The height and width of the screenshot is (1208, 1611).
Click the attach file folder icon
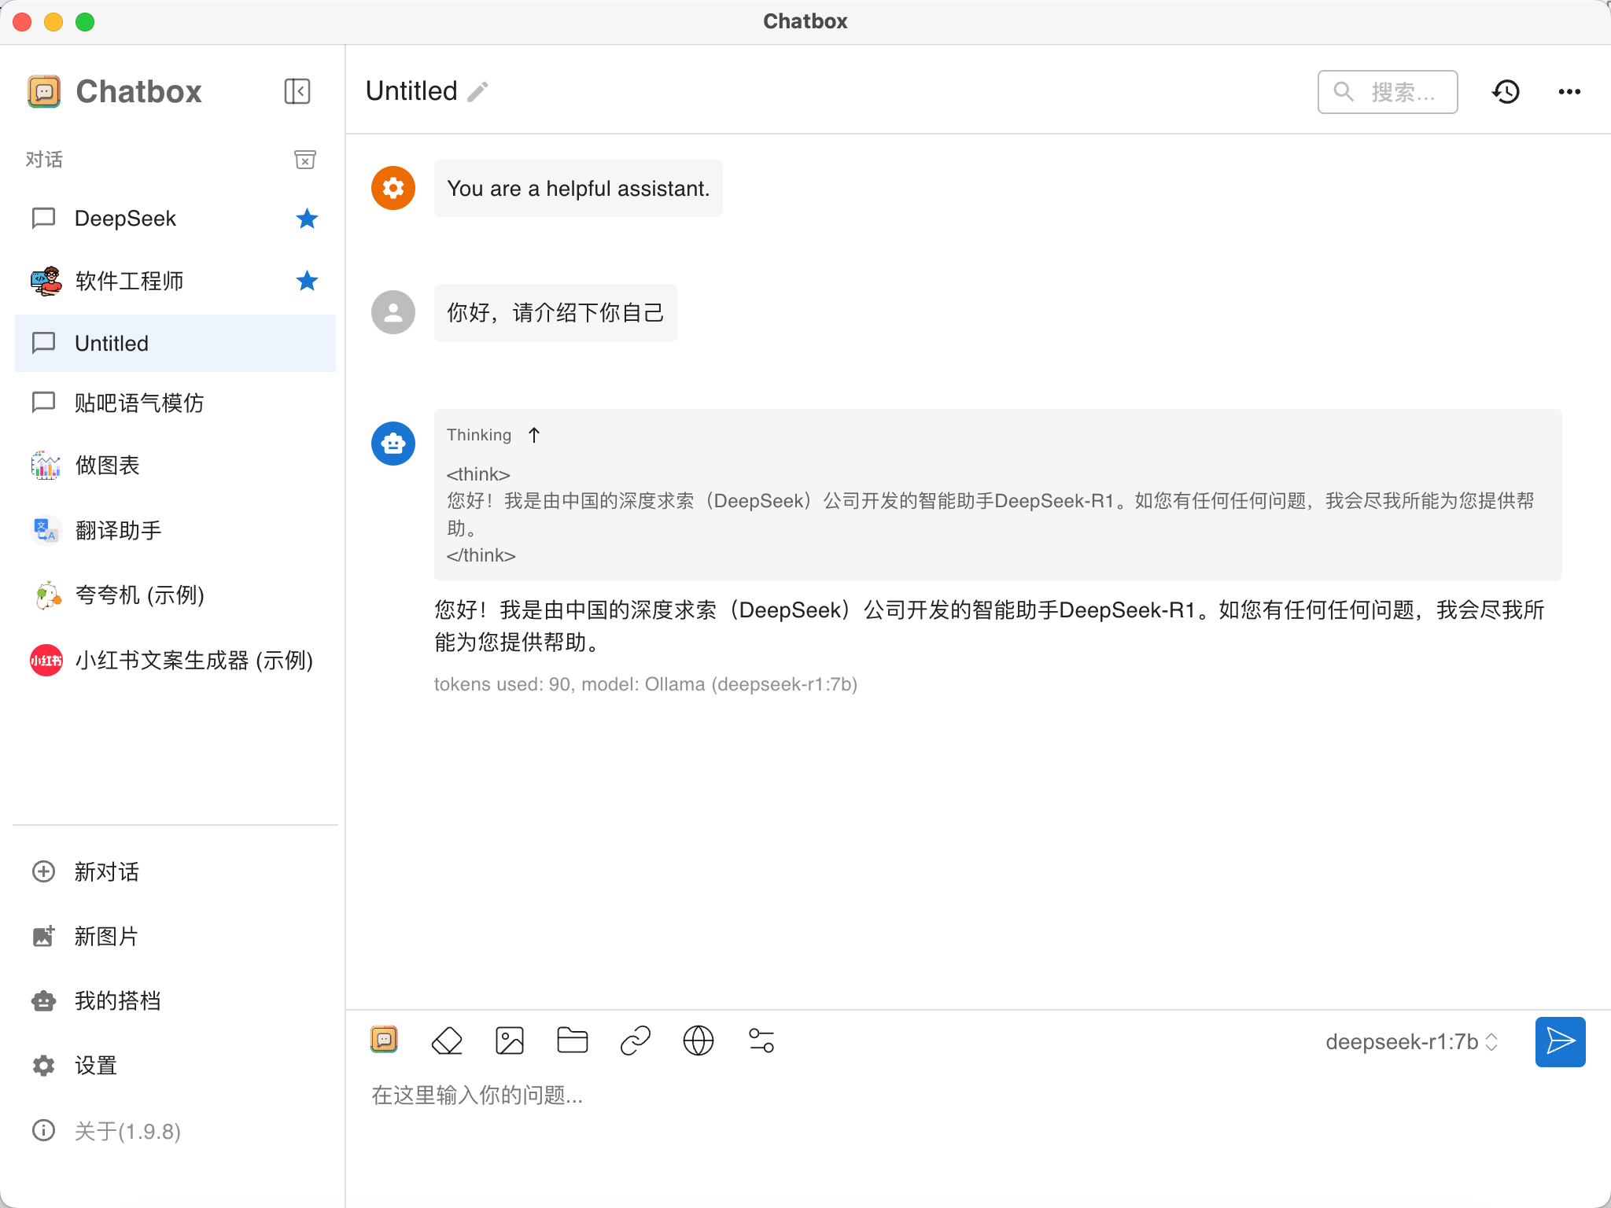573,1040
